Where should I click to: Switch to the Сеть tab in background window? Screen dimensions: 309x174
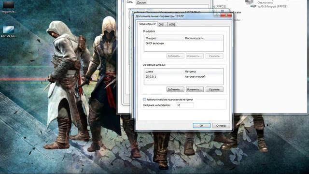[x=130, y=2]
